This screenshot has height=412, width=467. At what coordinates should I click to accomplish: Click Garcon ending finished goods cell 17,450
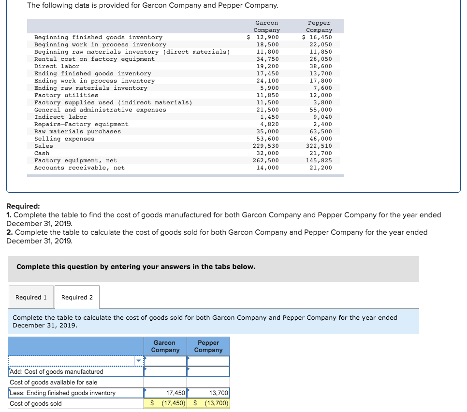(x=165, y=393)
